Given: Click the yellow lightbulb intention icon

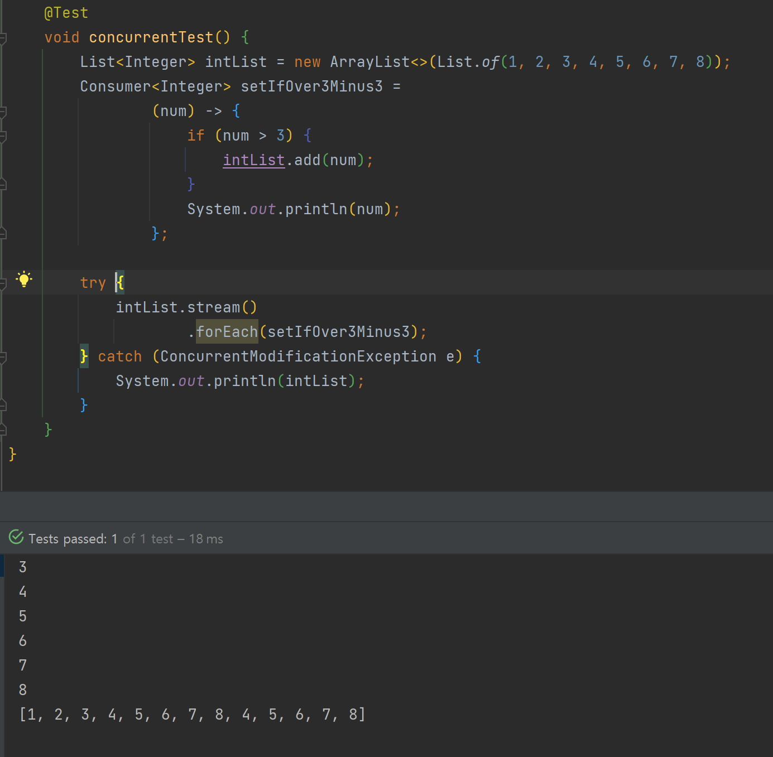Looking at the screenshot, I should (x=24, y=280).
